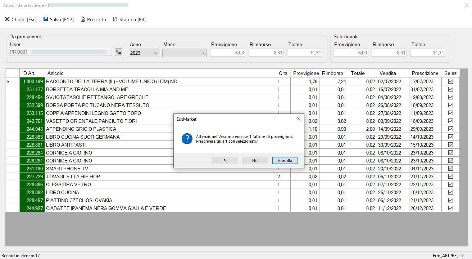Toggle checkbox for APPENDINO GRIGIO PLASTICA
This screenshot has height=259, width=472.
[x=450, y=129]
